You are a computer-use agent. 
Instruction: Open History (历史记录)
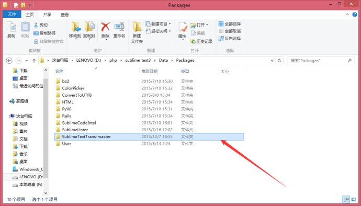pos(201,41)
